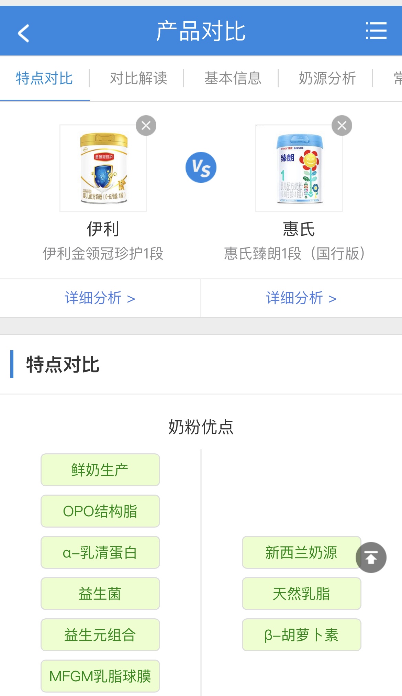Tap the MFGM乳脂球膜 feature tag

click(100, 676)
